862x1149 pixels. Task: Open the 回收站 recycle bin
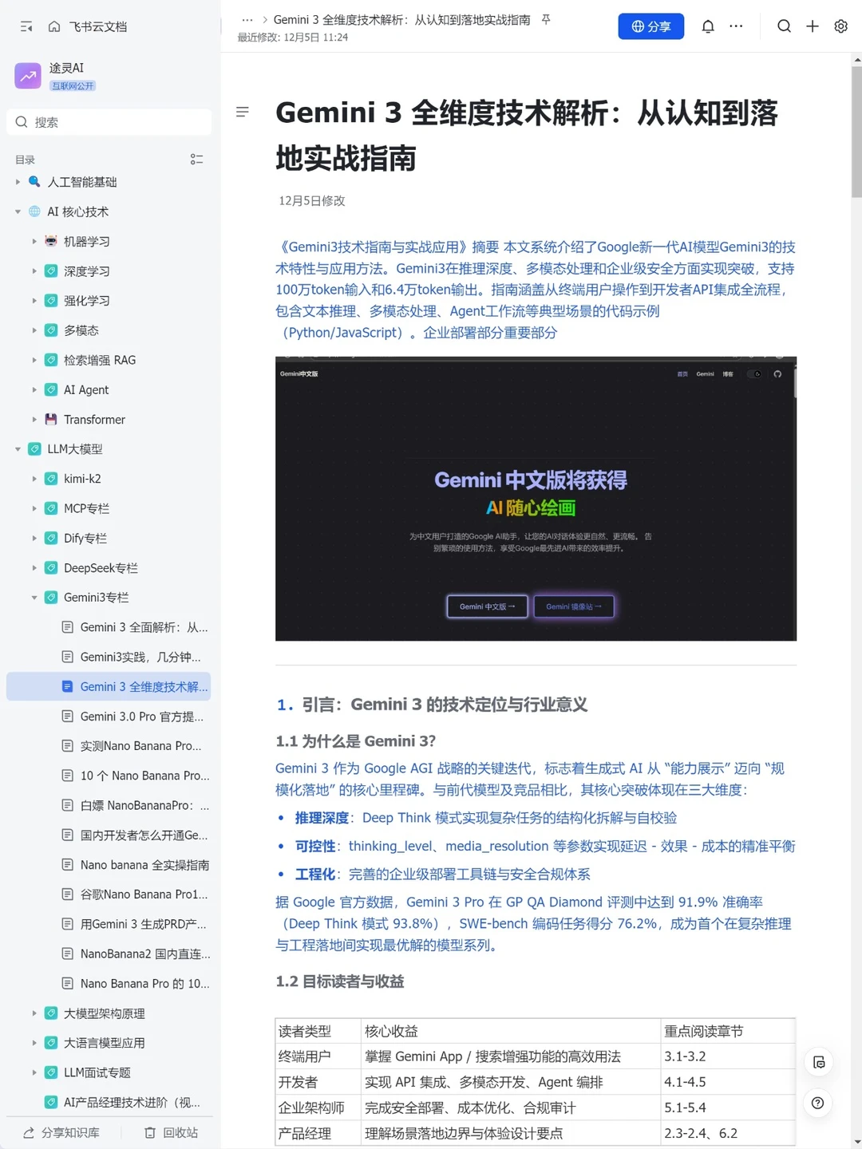(171, 1132)
